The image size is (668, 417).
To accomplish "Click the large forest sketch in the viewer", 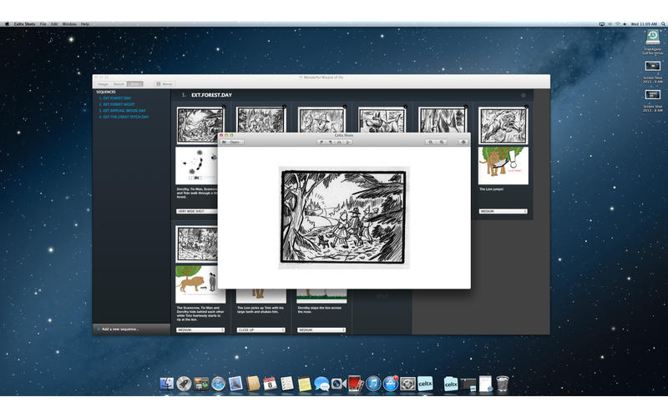I will click(x=343, y=218).
